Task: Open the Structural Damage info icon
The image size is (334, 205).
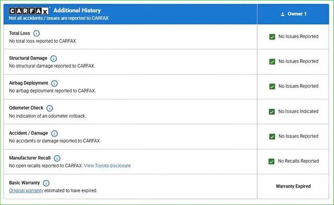Action: 53,58
